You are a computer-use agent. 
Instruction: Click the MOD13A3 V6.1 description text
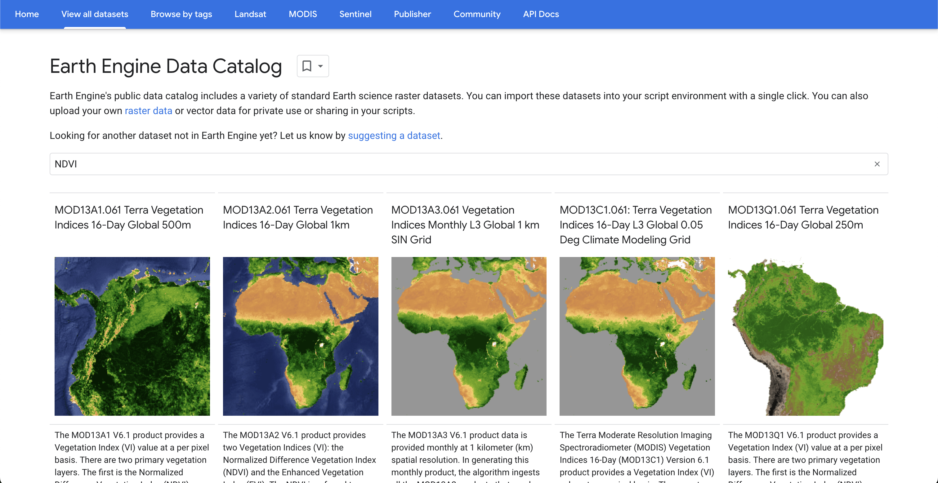coord(465,456)
